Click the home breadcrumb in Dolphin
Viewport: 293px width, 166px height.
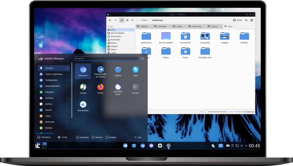(144, 20)
